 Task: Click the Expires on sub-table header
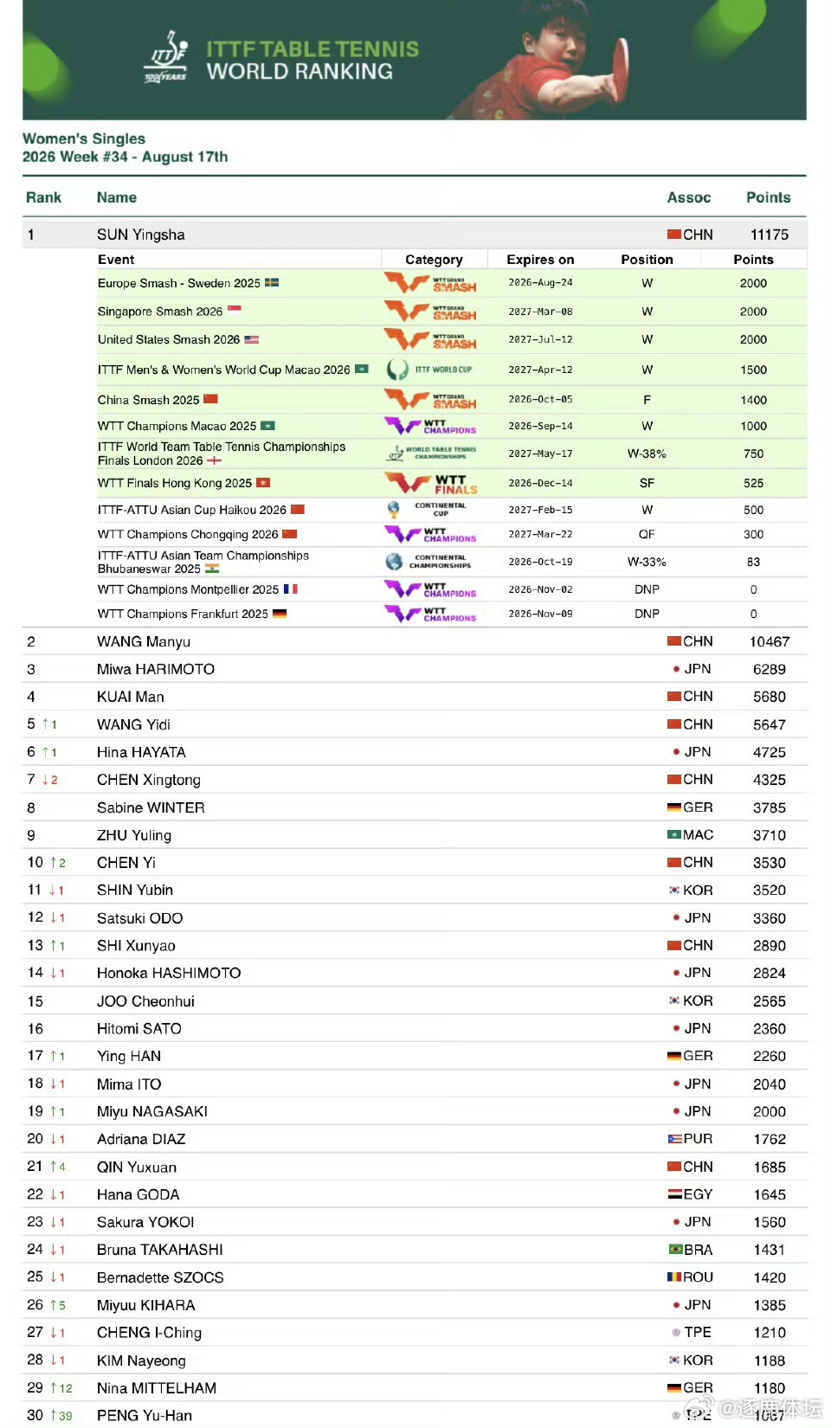click(540, 260)
